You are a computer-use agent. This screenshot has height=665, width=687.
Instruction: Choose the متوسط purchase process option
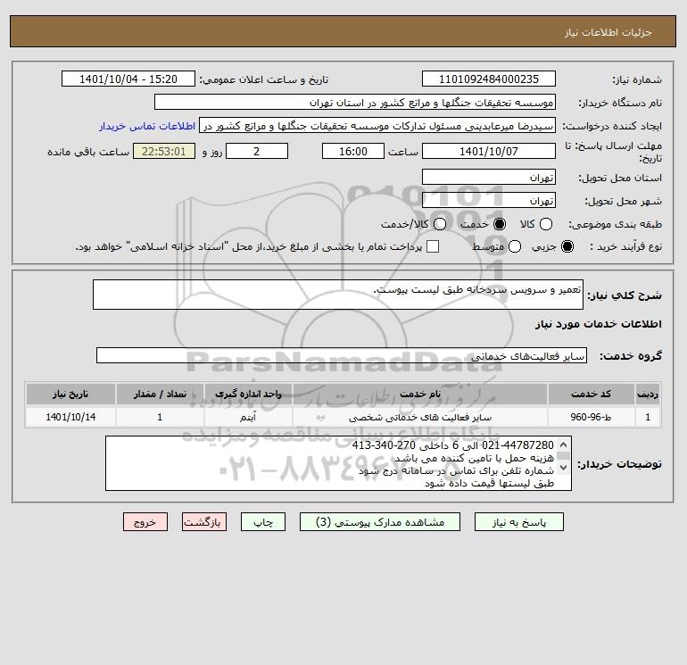point(515,246)
